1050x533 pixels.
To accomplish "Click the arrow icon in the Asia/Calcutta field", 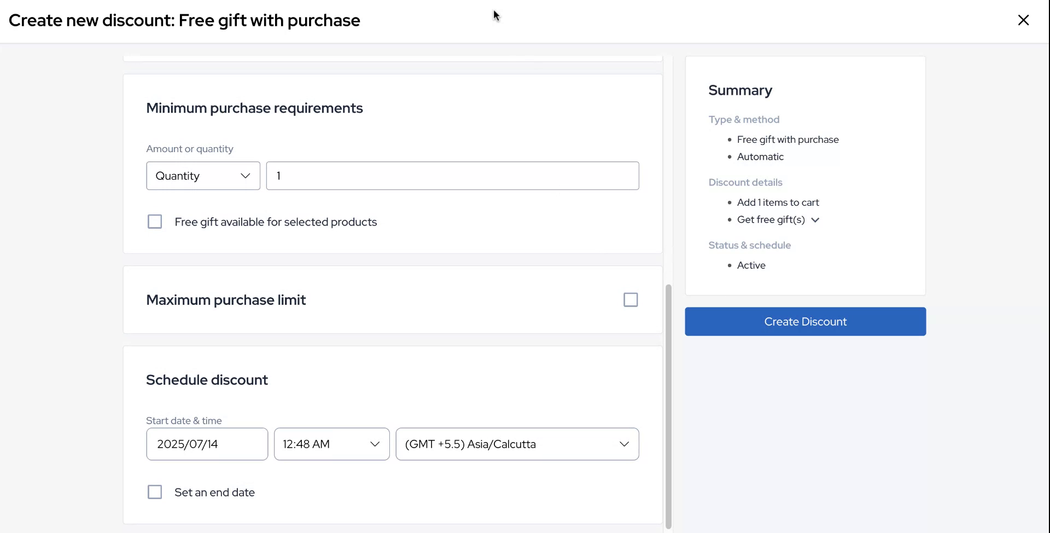I will pos(624,444).
